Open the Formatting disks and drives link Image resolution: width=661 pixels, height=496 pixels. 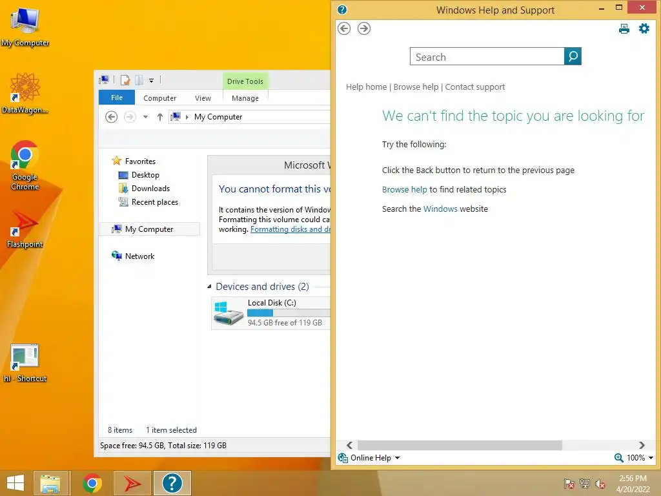point(290,229)
